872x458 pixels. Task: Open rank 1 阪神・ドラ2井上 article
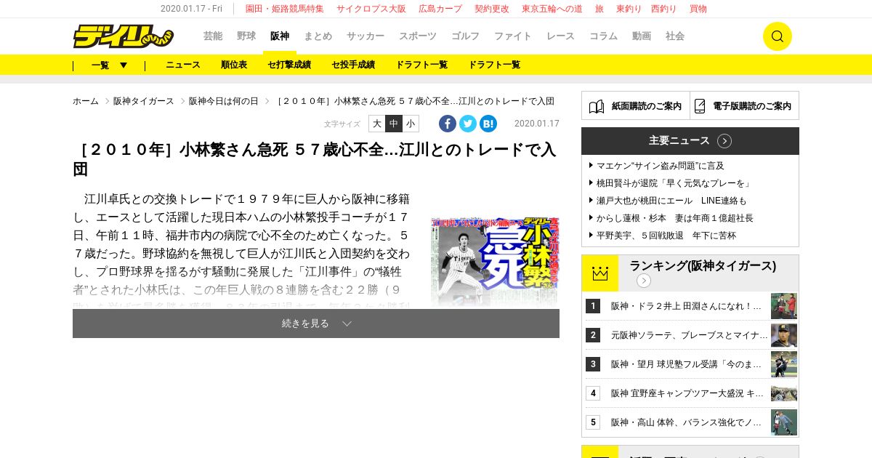[686, 306]
